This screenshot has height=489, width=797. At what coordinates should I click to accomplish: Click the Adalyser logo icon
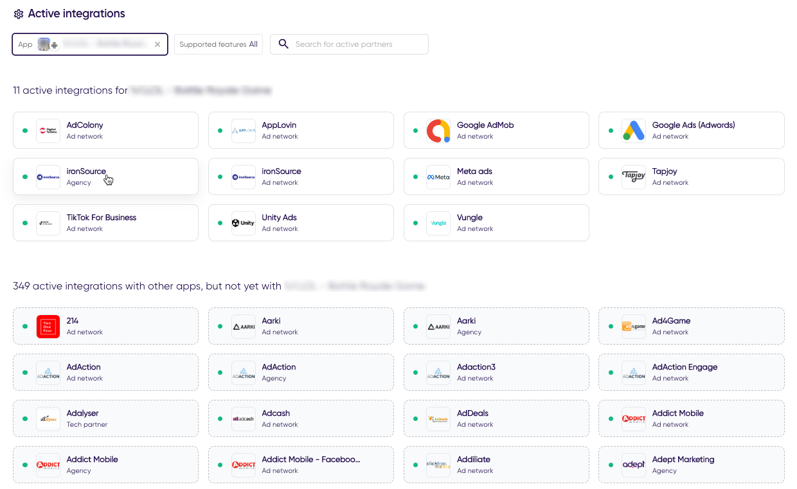[x=48, y=418]
